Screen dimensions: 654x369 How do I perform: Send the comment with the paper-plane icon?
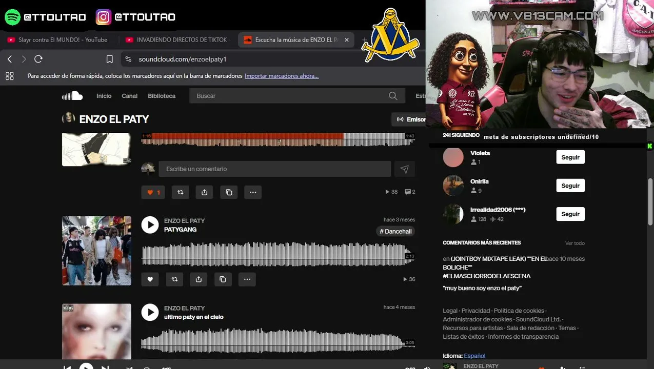coord(404,169)
